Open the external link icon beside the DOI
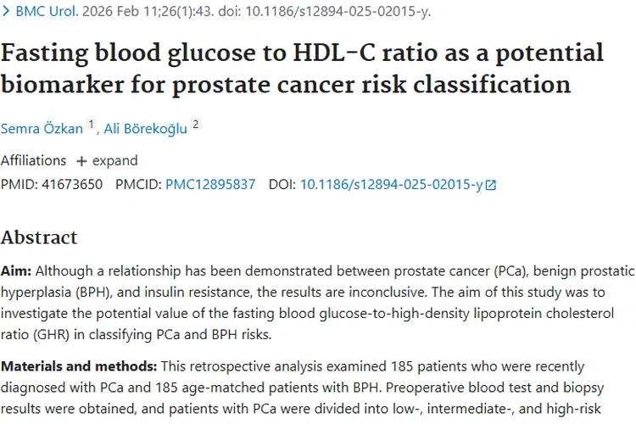Viewport: 636px width, 424px height. click(490, 184)
